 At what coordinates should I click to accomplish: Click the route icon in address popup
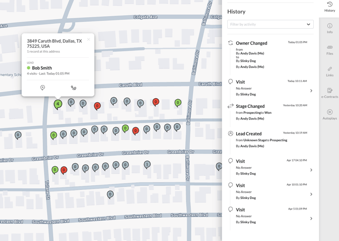[73, 88]
